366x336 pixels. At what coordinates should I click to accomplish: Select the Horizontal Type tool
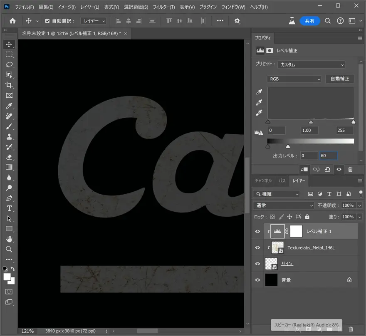[x=9, y=208]
